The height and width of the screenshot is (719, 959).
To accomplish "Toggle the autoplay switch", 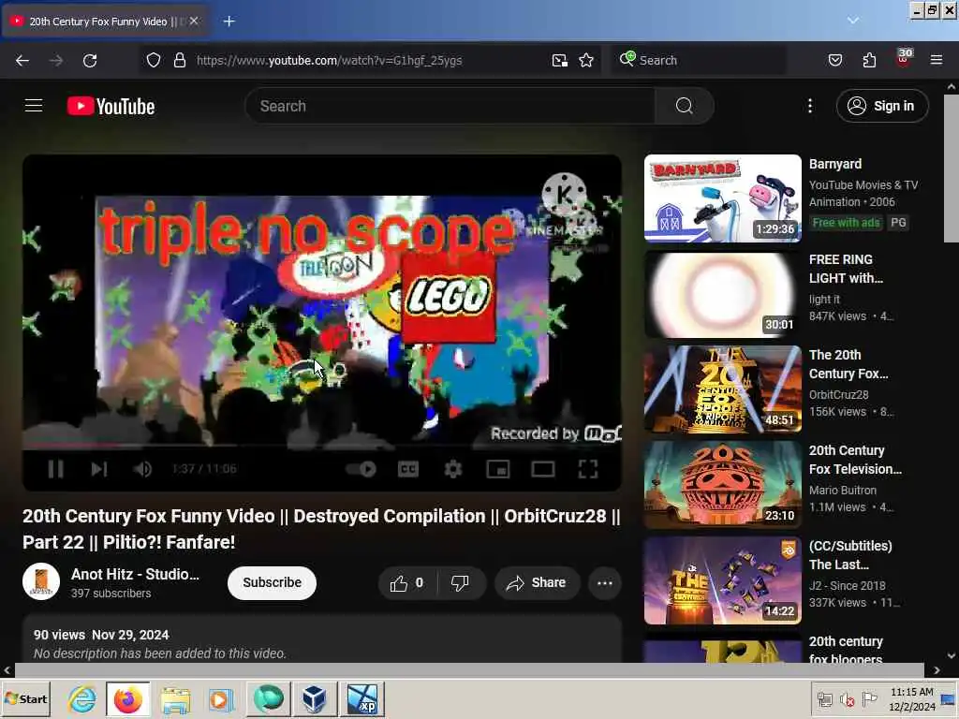I will point(361,469).
